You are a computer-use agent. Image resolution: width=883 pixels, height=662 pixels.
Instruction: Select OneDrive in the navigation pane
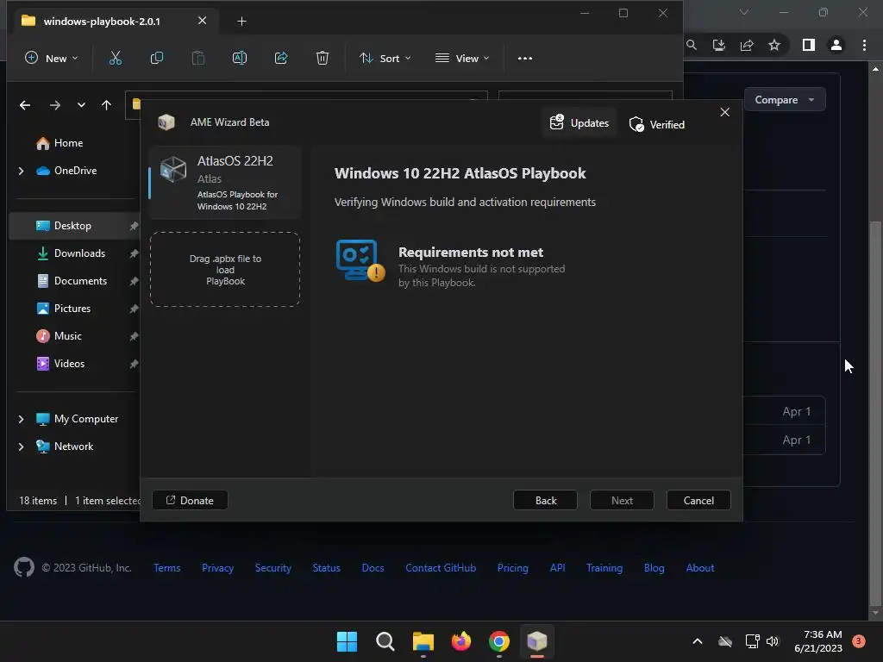pyautogui.click(x=66, y=171)
